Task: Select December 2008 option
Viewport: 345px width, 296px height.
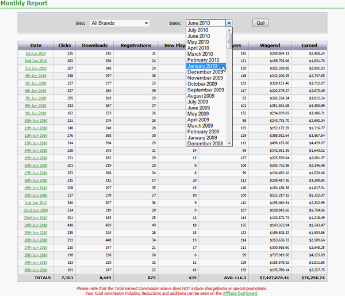Action: coord(205,144)
